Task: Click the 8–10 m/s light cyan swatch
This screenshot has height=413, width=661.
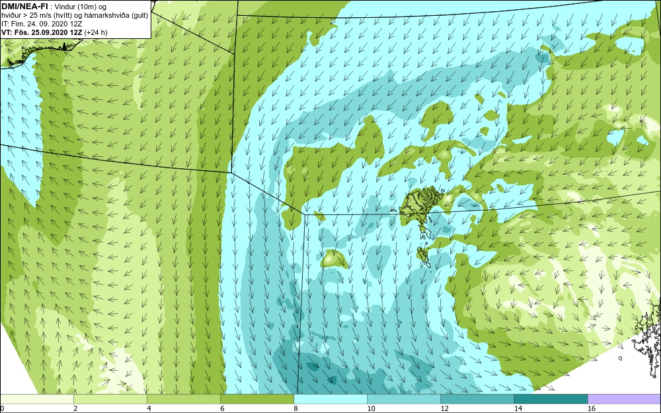Action: [x=330, y=398]
